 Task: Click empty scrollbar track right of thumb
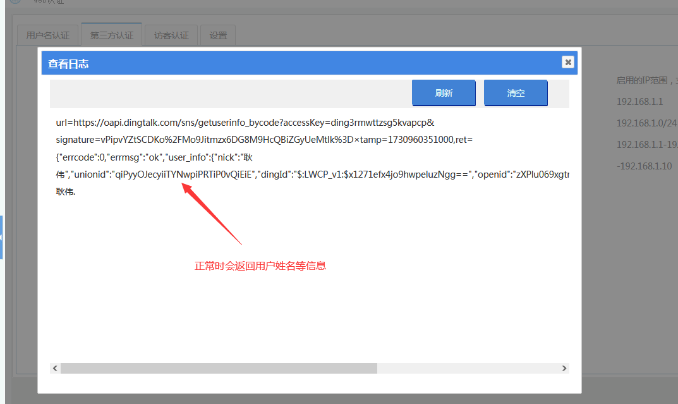point(468,368)
